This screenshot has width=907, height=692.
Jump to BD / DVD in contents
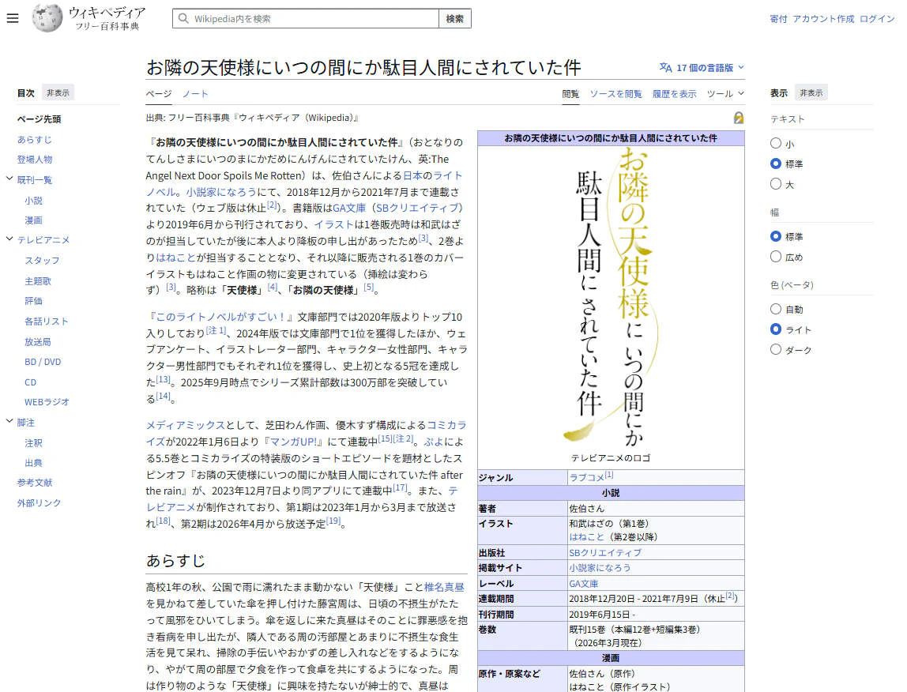(42, 362)
